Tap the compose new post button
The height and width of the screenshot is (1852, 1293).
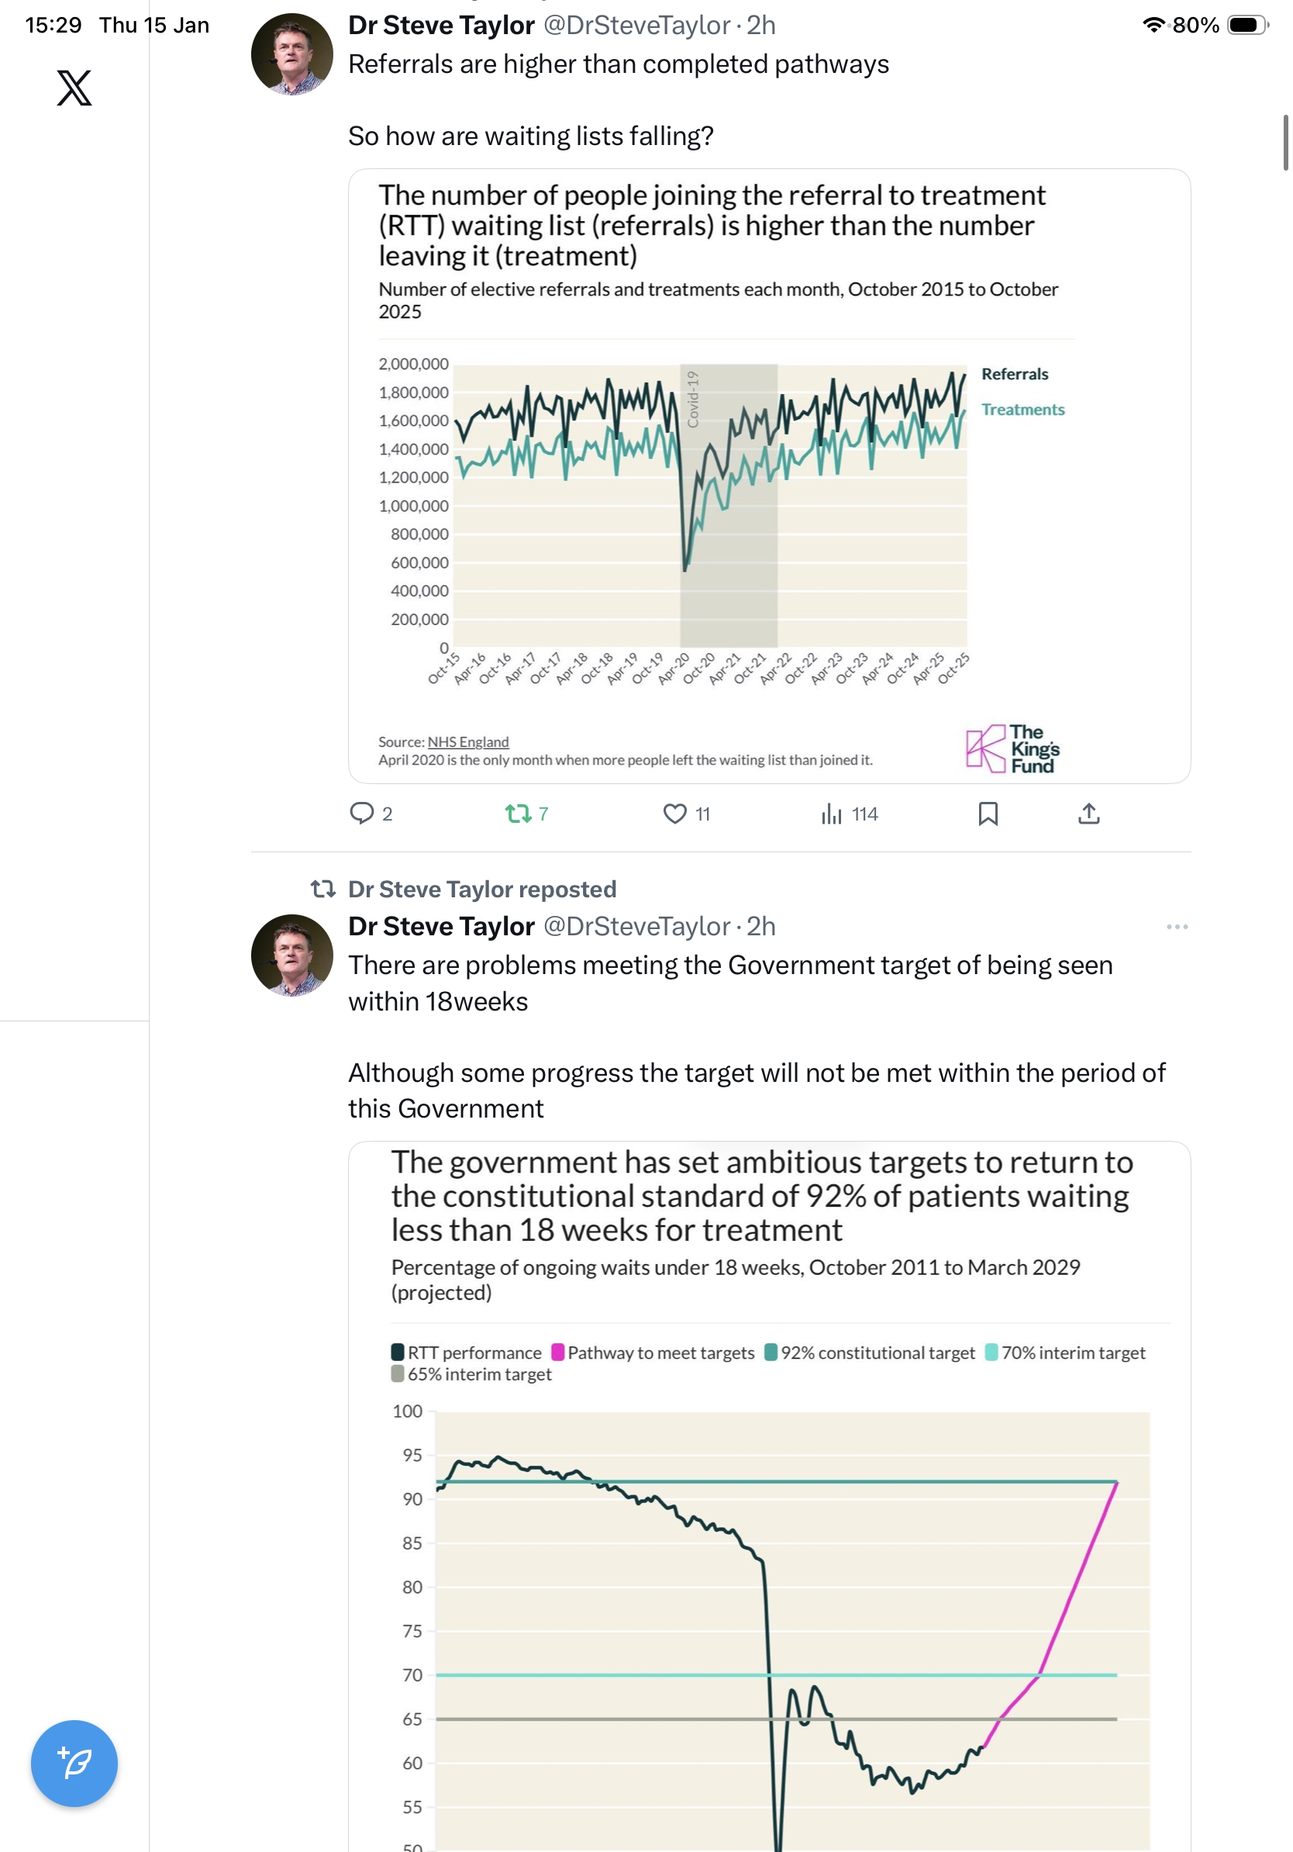[74, 1763]
